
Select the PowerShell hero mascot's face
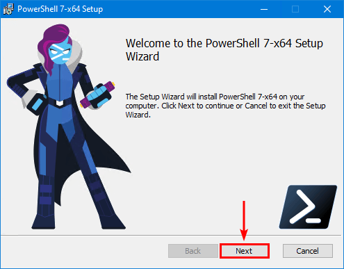click(60, 54)
